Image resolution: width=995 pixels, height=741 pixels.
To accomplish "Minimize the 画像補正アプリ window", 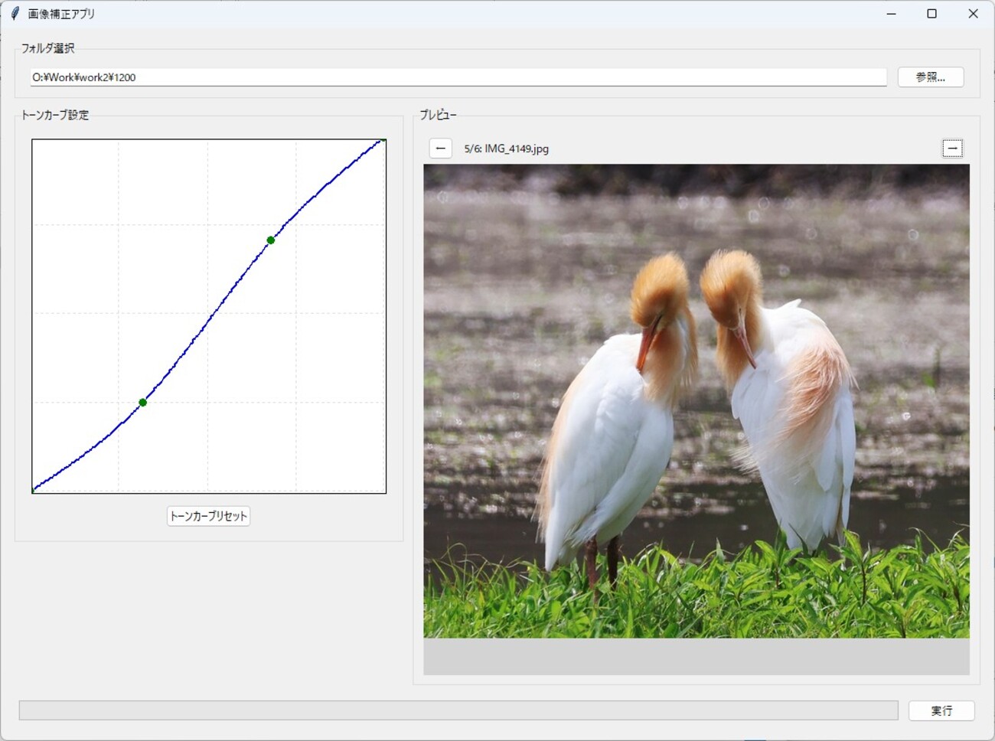I will 891,14.
